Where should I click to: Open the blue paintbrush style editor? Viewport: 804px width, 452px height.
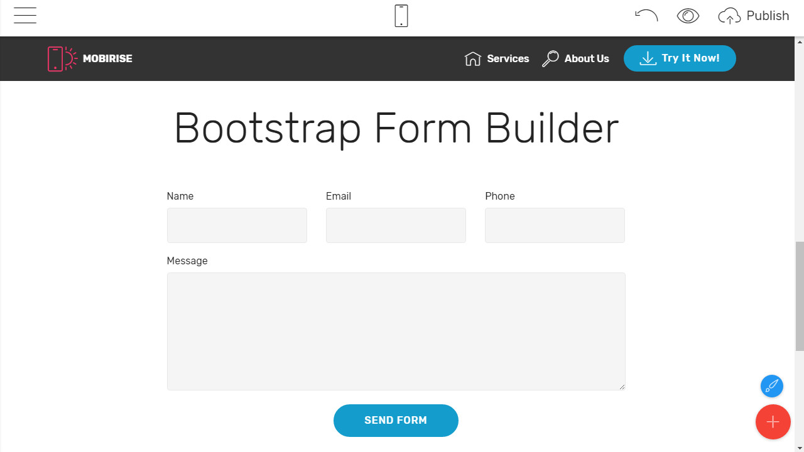772,386
